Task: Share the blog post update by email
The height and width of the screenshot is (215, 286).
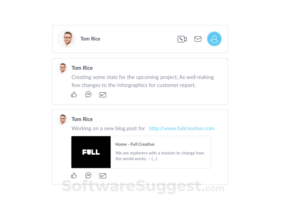Action: [x=102, y=176]
